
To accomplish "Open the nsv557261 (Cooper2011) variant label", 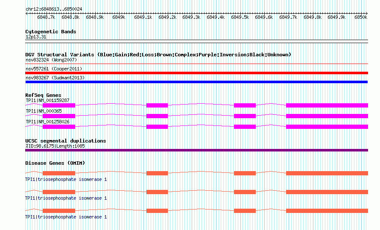I will [54, 69].
